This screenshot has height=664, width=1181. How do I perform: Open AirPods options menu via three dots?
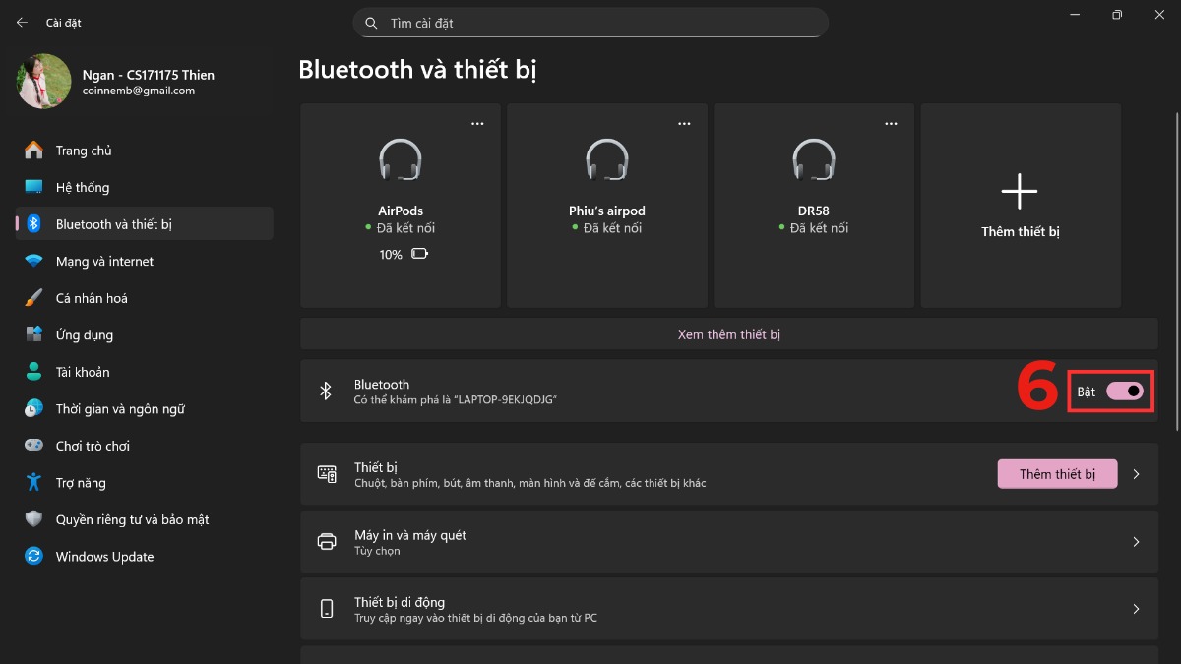pyautogui.click(x=477, y=122)
